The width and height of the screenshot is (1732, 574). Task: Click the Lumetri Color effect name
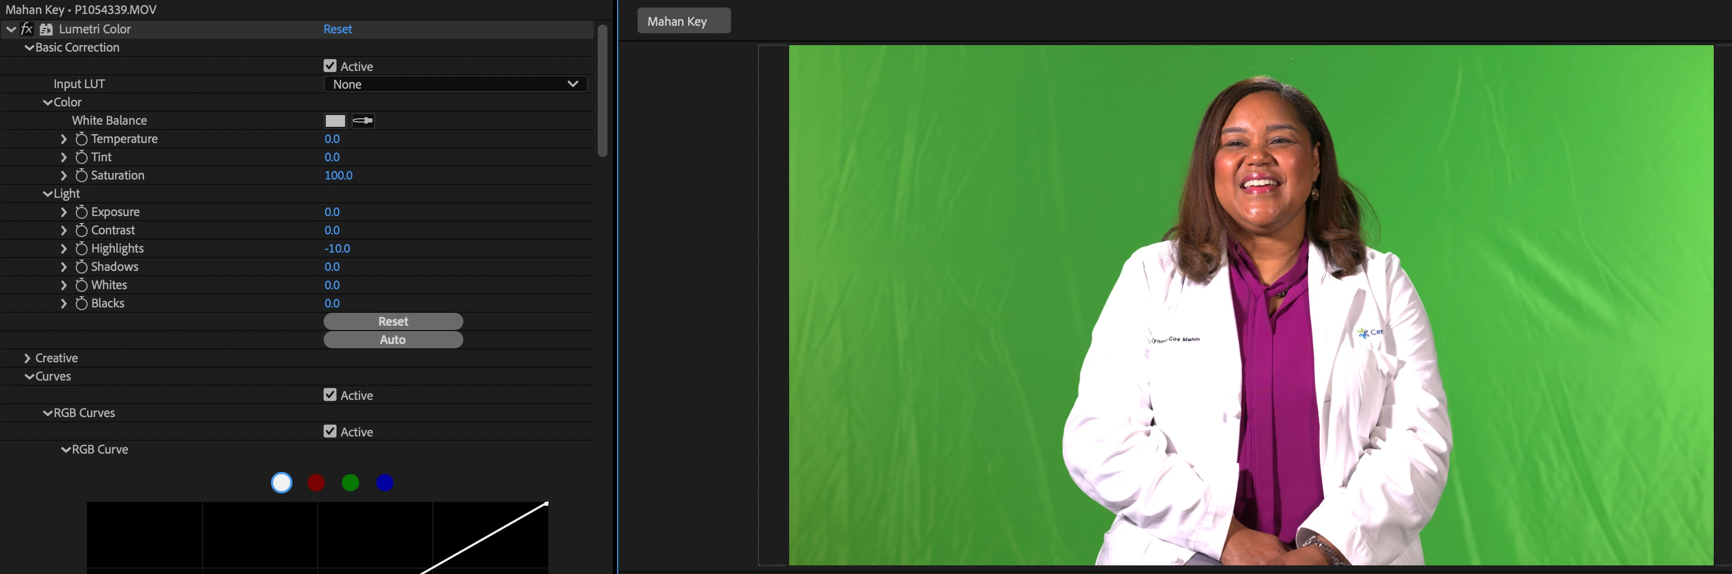tap(95, 29)
